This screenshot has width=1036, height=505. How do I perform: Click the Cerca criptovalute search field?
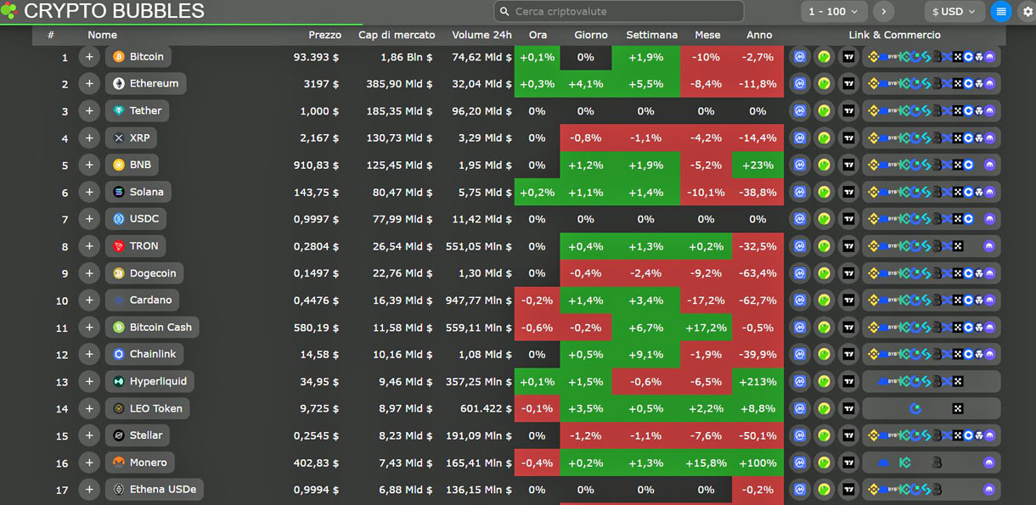[619, 12]
